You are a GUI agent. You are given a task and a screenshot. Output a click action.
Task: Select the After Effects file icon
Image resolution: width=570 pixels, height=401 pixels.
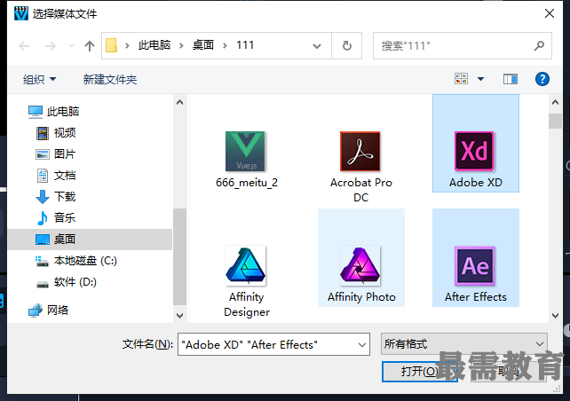click(475, 266)
